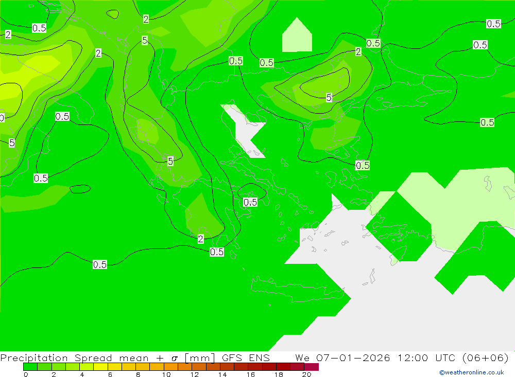The height and width of the screenshot is (377, 515).
Task: Select the 'GFS ENS' model label
Action: tap(246, 357)
